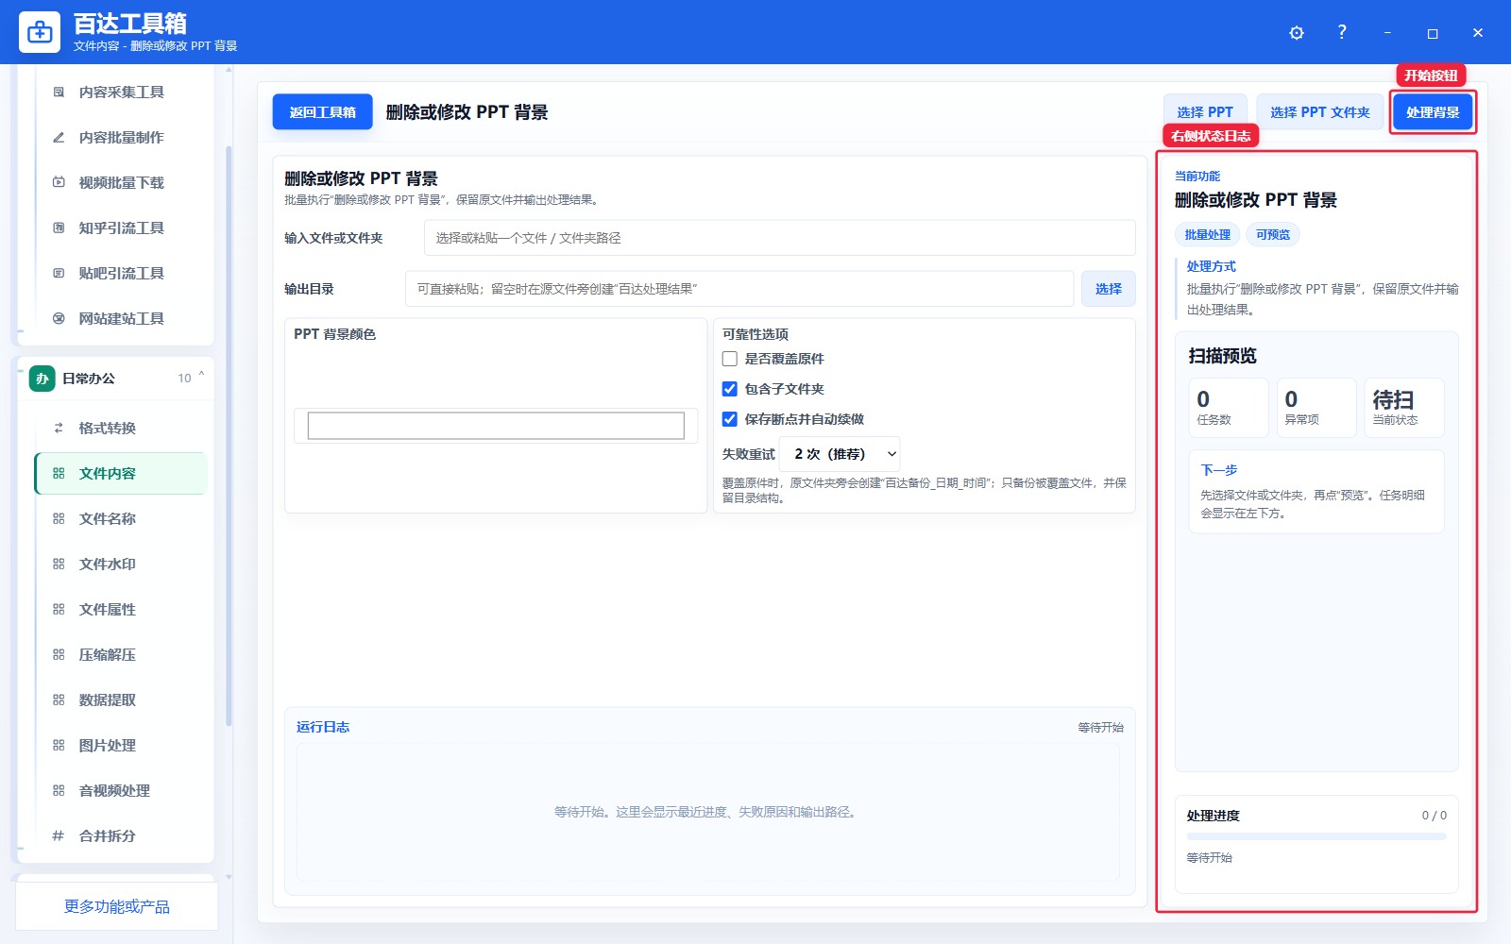Click the 批量处理 tag
The height and width of the screenshot is (944, 1511).
[x=1208, y=235]
